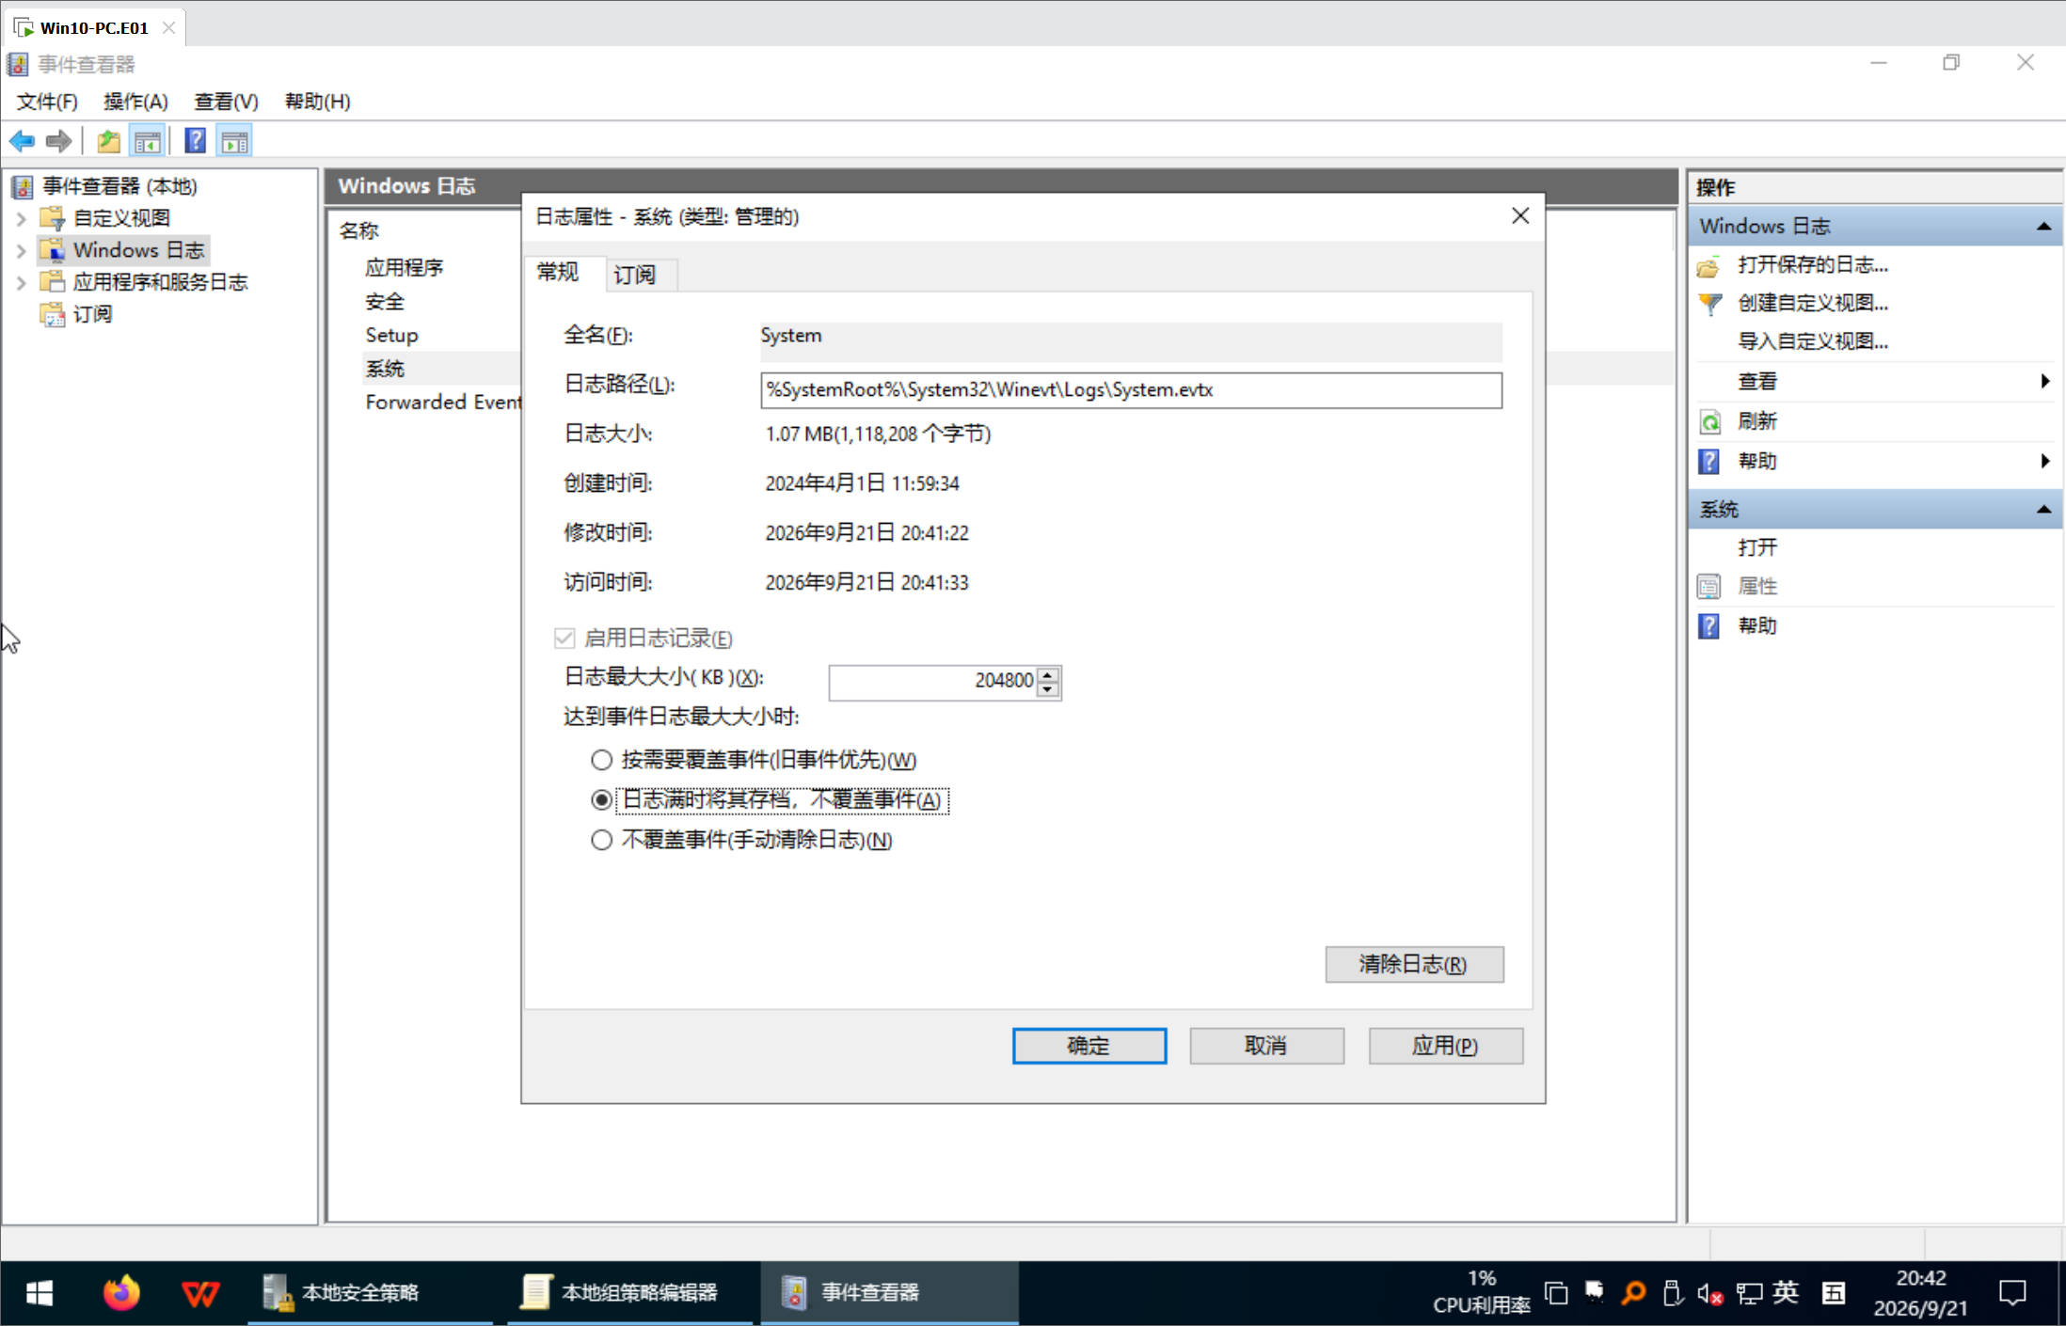Click the 取消 button
Image resolution: width=2066 pixels, height=1326 pixels.
pyautogui.click(x=1266, y=1046)
